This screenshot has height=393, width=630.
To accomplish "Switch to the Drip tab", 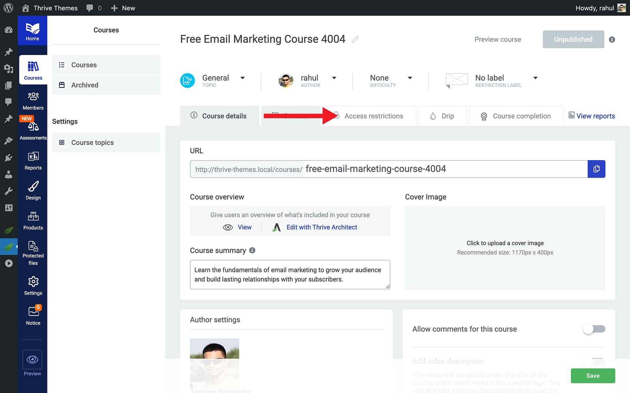I will 442,116.
